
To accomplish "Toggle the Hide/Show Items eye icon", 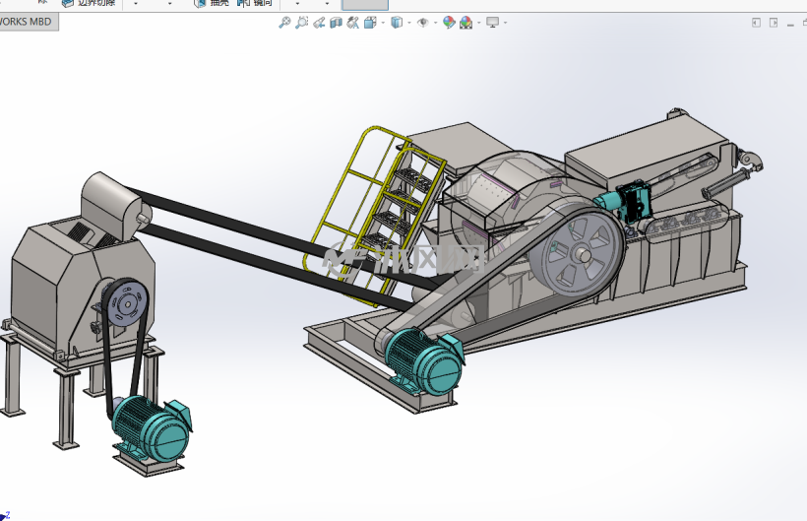I will pyautogui.click(x=423, y=23).
